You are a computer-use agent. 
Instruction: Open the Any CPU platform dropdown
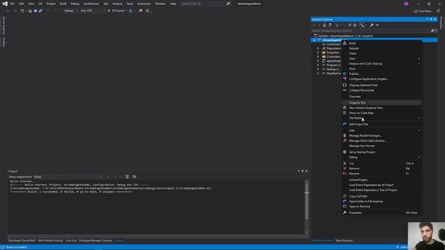(92, 11)
